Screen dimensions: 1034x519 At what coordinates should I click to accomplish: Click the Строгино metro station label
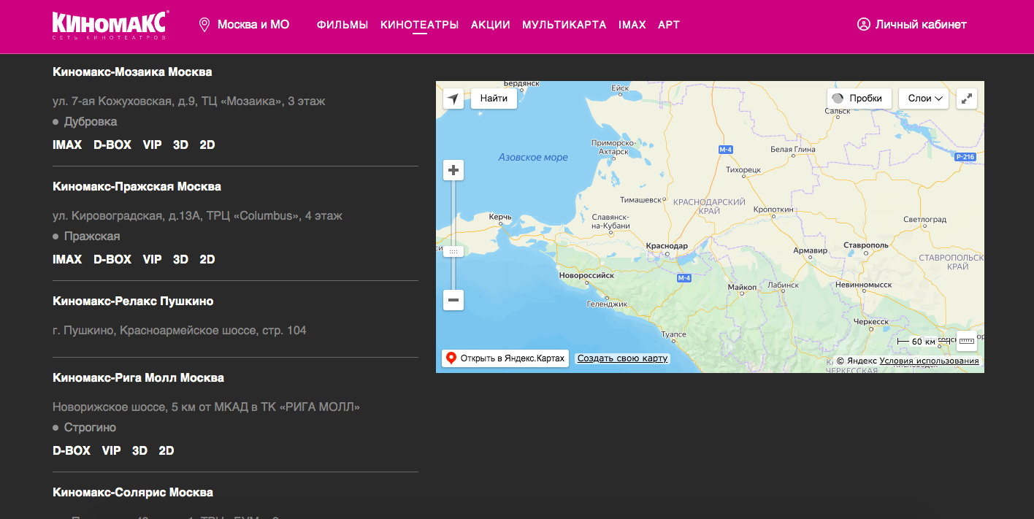(90, 428)
